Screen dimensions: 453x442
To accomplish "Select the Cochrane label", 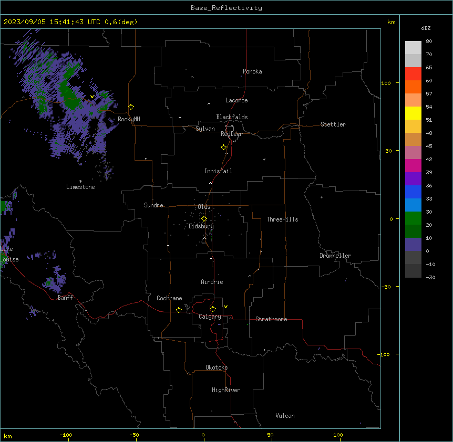I will click(x=169, y=298).
